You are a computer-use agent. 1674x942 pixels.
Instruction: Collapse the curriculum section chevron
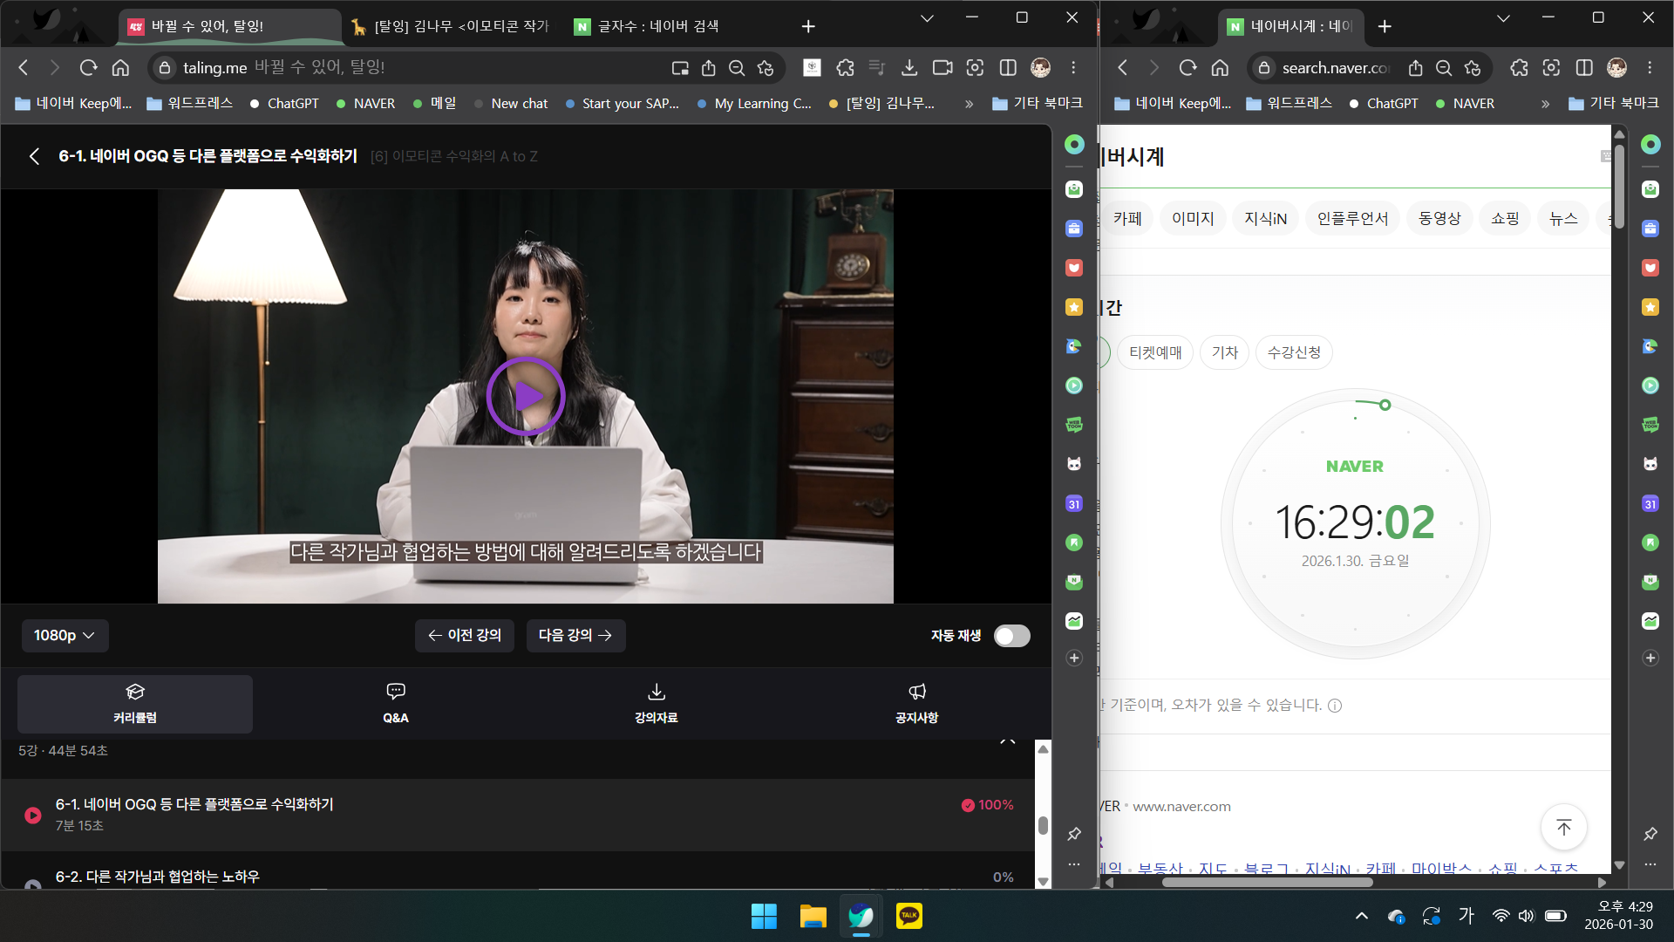click(1007, 742)
